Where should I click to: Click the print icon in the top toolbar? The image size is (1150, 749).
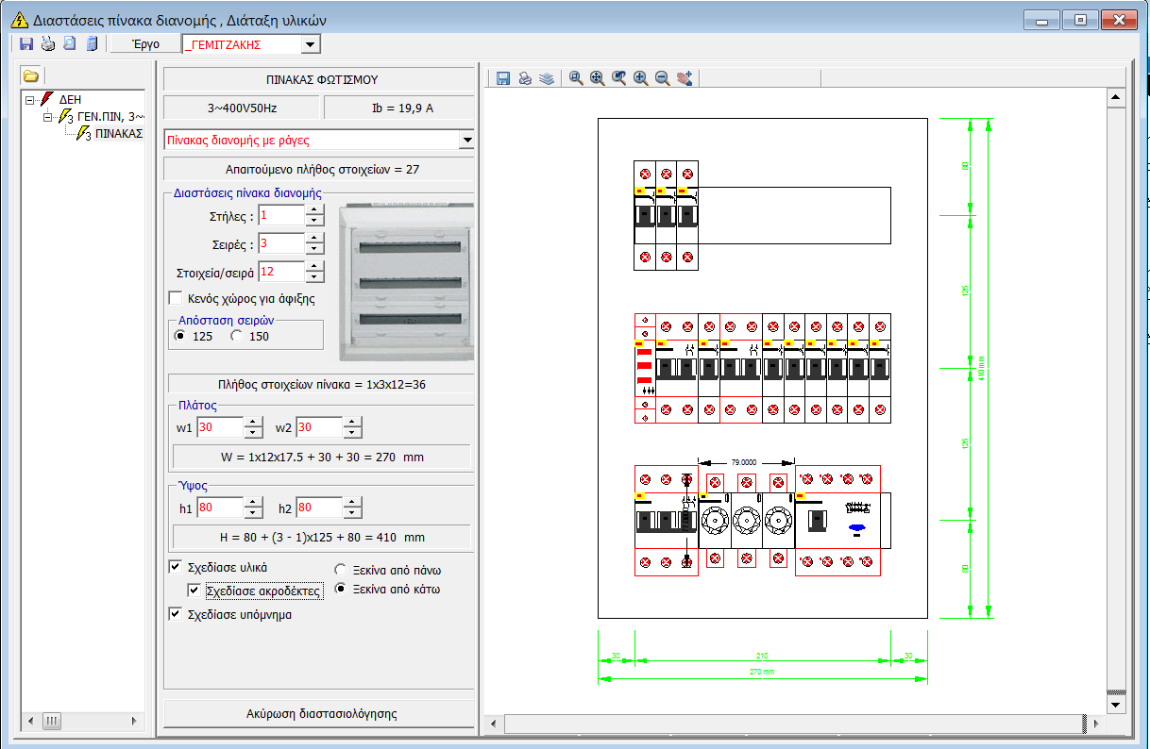(48, 44)
